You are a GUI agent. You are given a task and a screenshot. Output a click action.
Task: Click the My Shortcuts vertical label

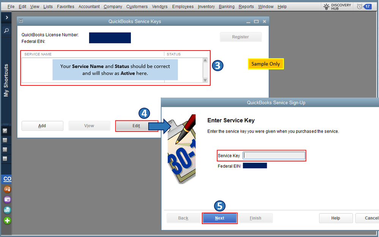click(6, 81)
